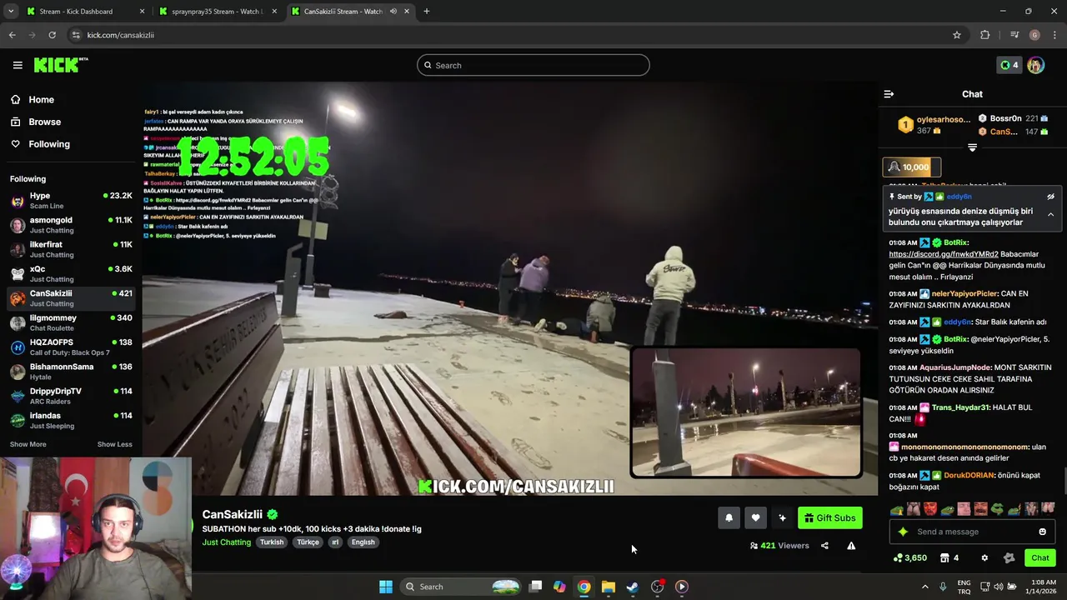Select the Türkçe tag
1067x600 pixels.
coord(308,542)
